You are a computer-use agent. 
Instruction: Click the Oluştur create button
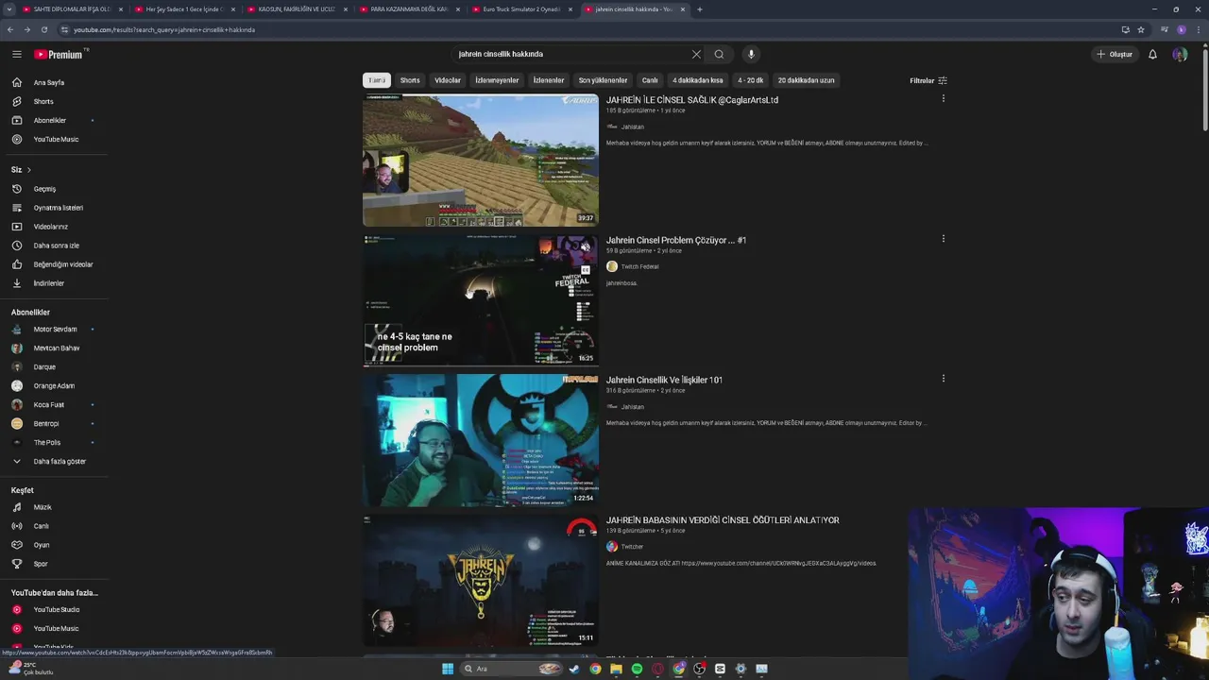click(1115, 54)
